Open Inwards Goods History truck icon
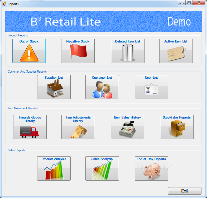 (x=30, y=127)
